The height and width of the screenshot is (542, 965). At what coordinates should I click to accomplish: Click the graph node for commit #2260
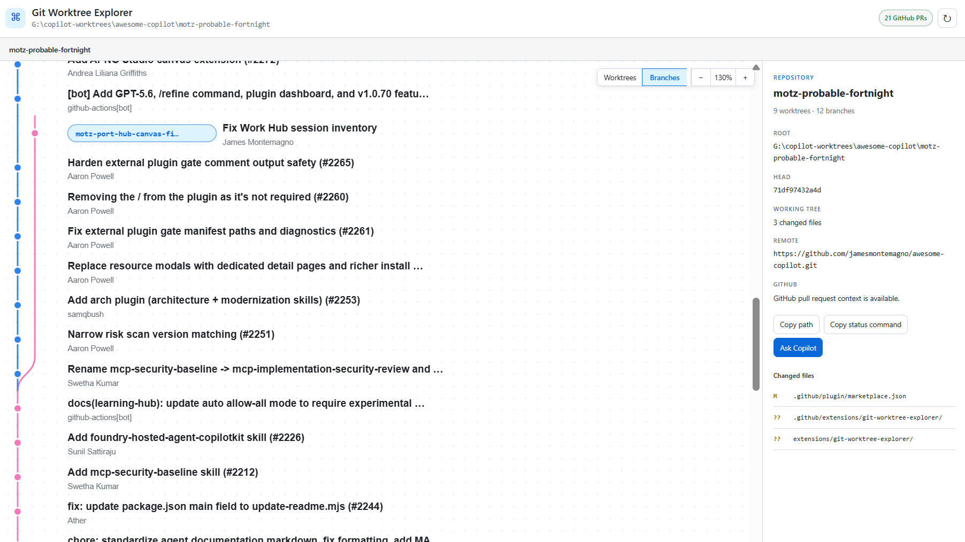(x=18, y=202)
